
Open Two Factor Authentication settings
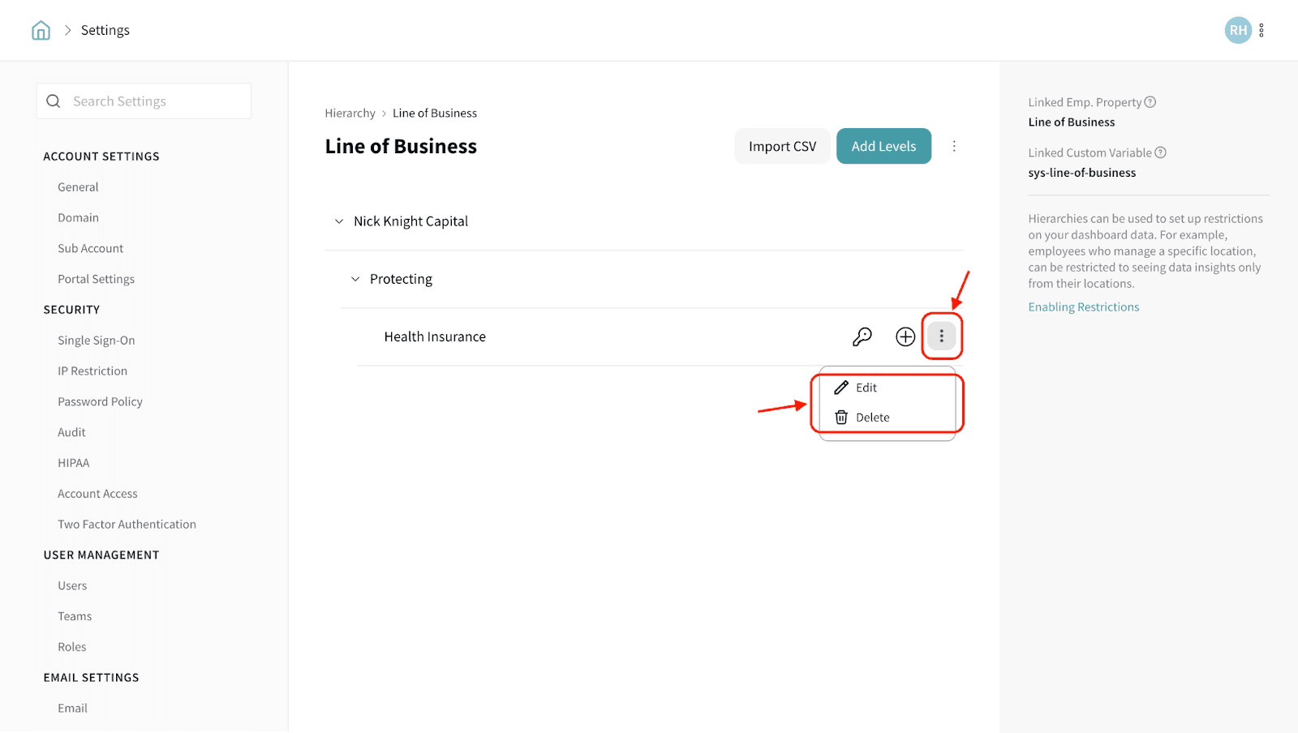pyautogui.click(x=127, y=525)
